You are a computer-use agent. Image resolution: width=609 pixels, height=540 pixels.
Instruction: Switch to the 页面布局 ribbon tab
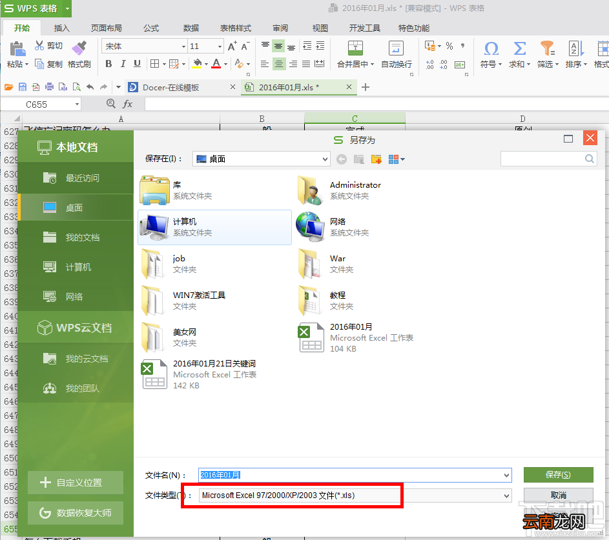(107, 28)
